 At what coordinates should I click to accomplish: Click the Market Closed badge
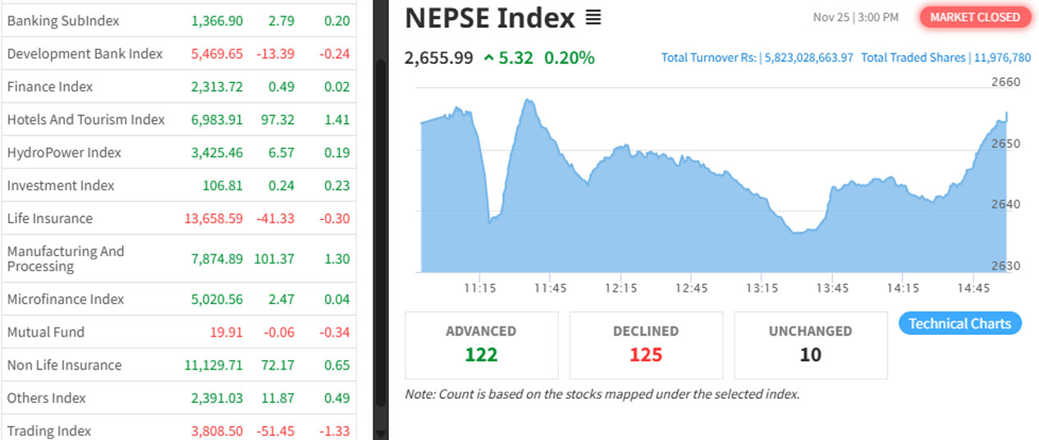(975, 17)
